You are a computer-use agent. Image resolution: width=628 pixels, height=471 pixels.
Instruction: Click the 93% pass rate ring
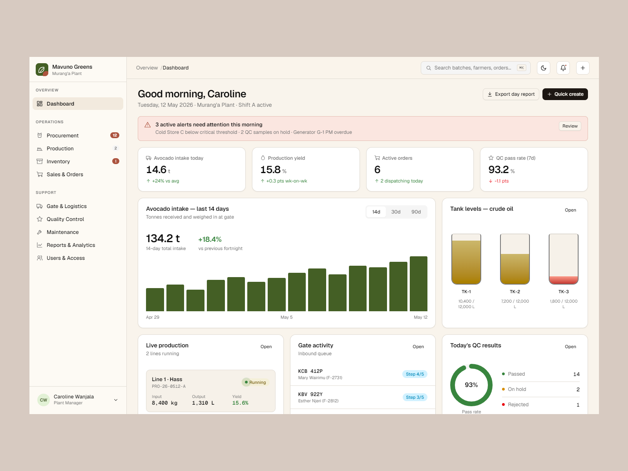coord(471,385)
